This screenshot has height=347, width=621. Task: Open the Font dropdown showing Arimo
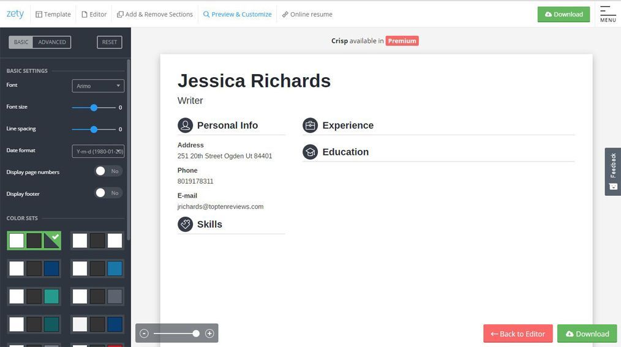click(98, 86)
